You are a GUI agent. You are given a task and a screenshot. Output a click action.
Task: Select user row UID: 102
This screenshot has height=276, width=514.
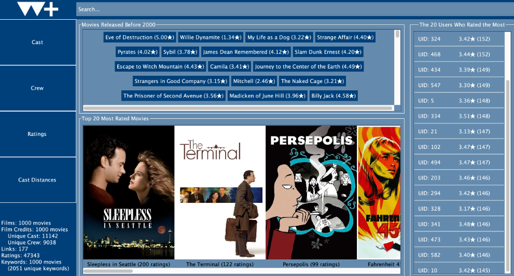(459, 147)
